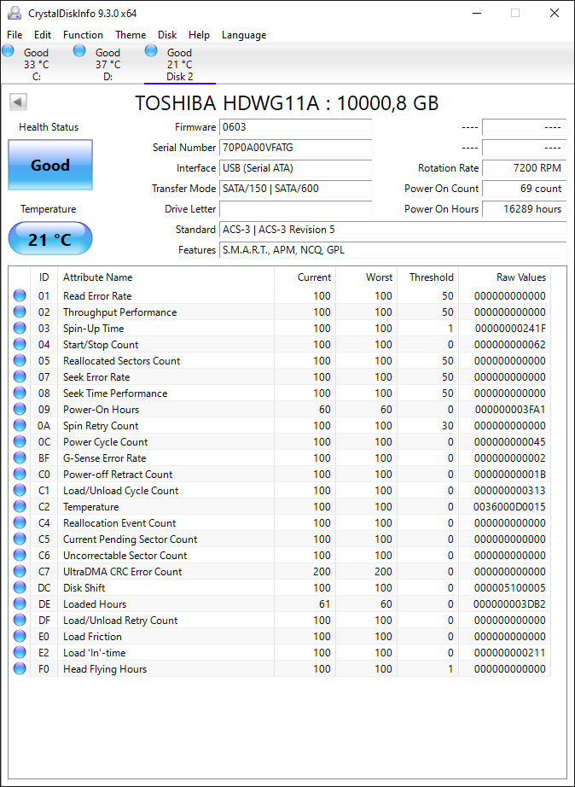Click status orb for Spin Retry Count

[20, 425]
